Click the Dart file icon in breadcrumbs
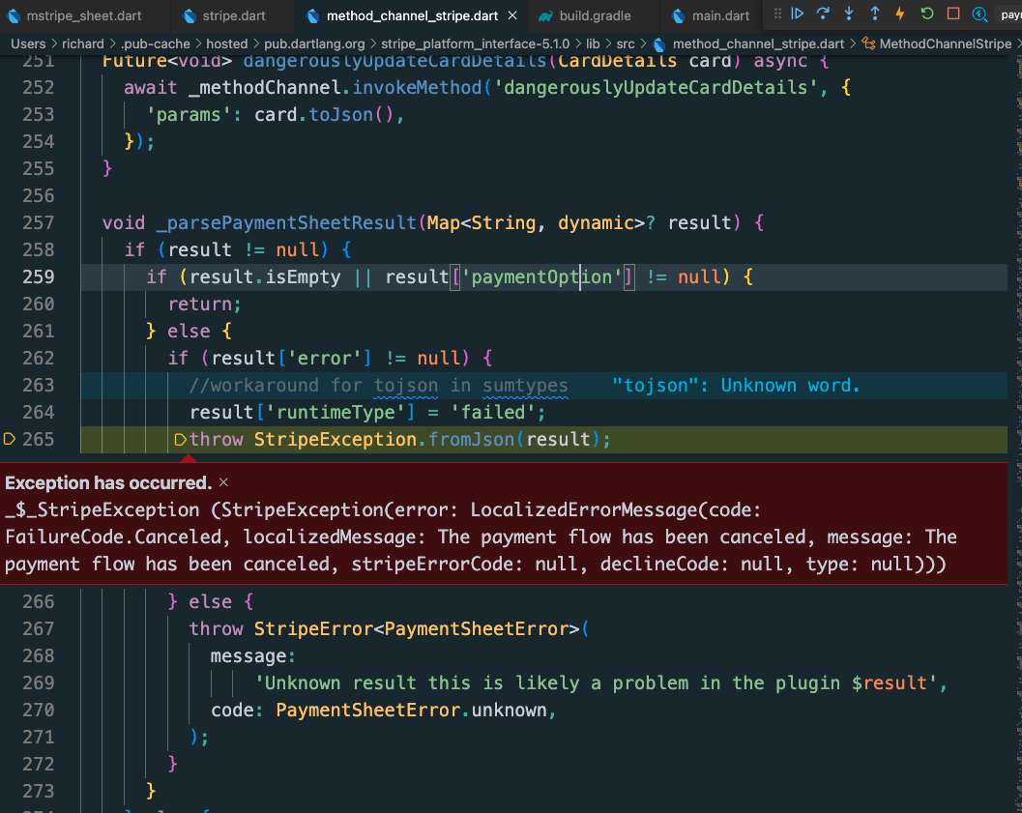Screen dimensions: 1022x813 [x=659, y=44]
